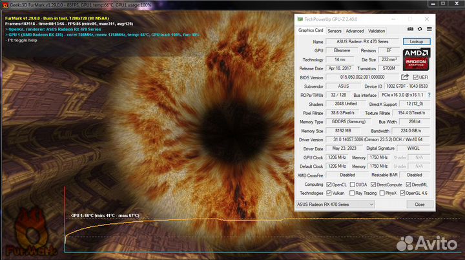This screenshot has height=260, width=465.
Task: Click the Texture Fillrate 154.4 GTexel/s field
Action: (x=411, y=113)
